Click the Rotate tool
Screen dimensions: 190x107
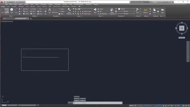(x=33, y=9)
